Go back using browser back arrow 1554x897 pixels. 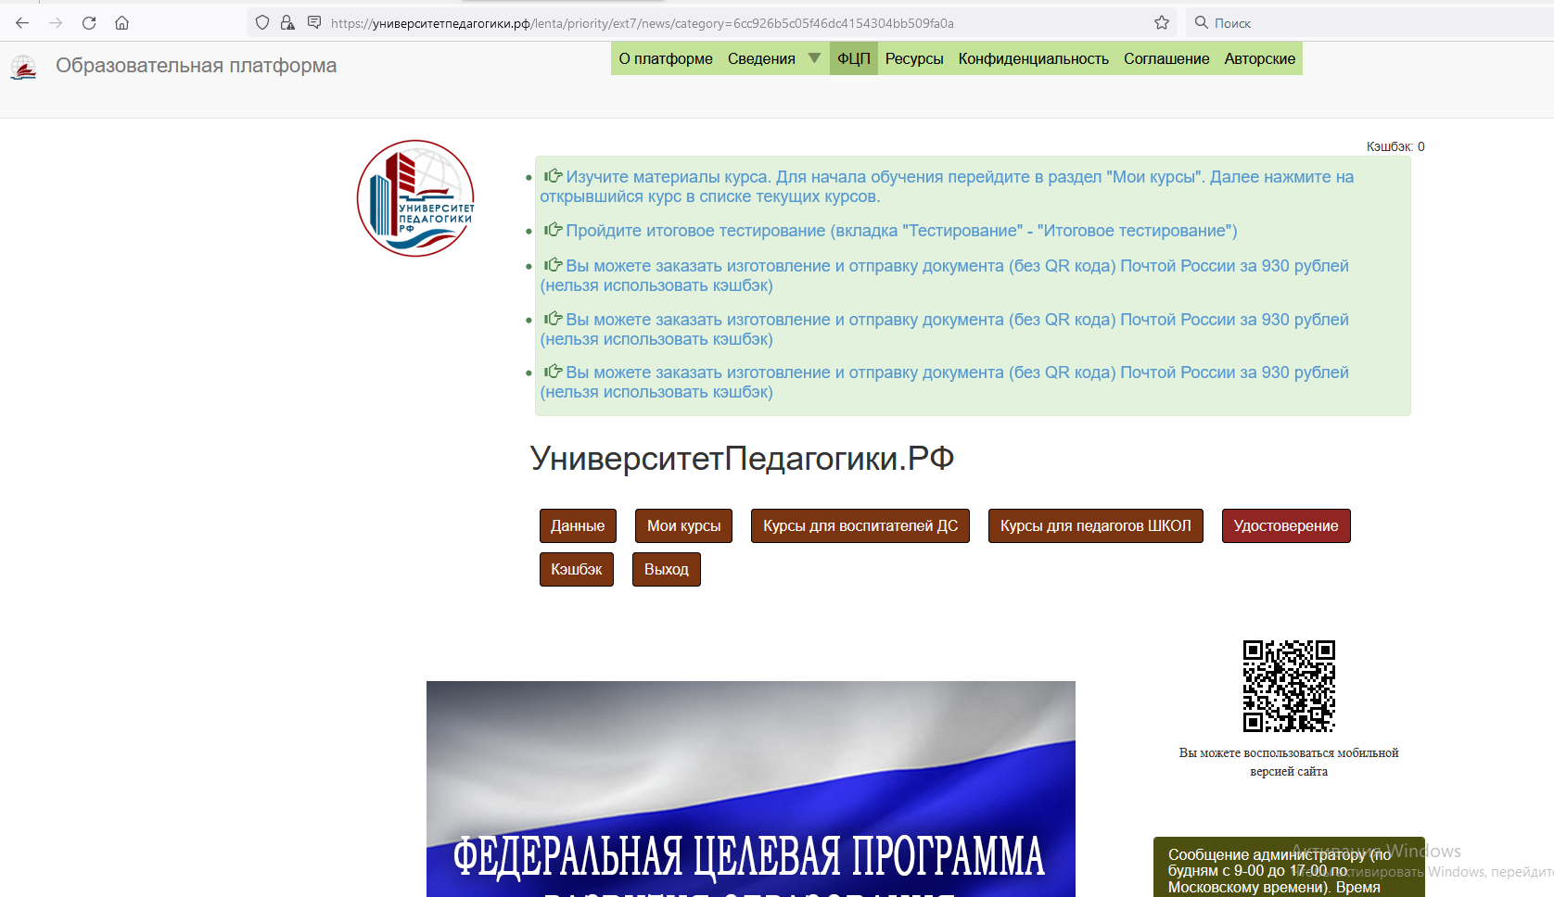click(22, 23)
